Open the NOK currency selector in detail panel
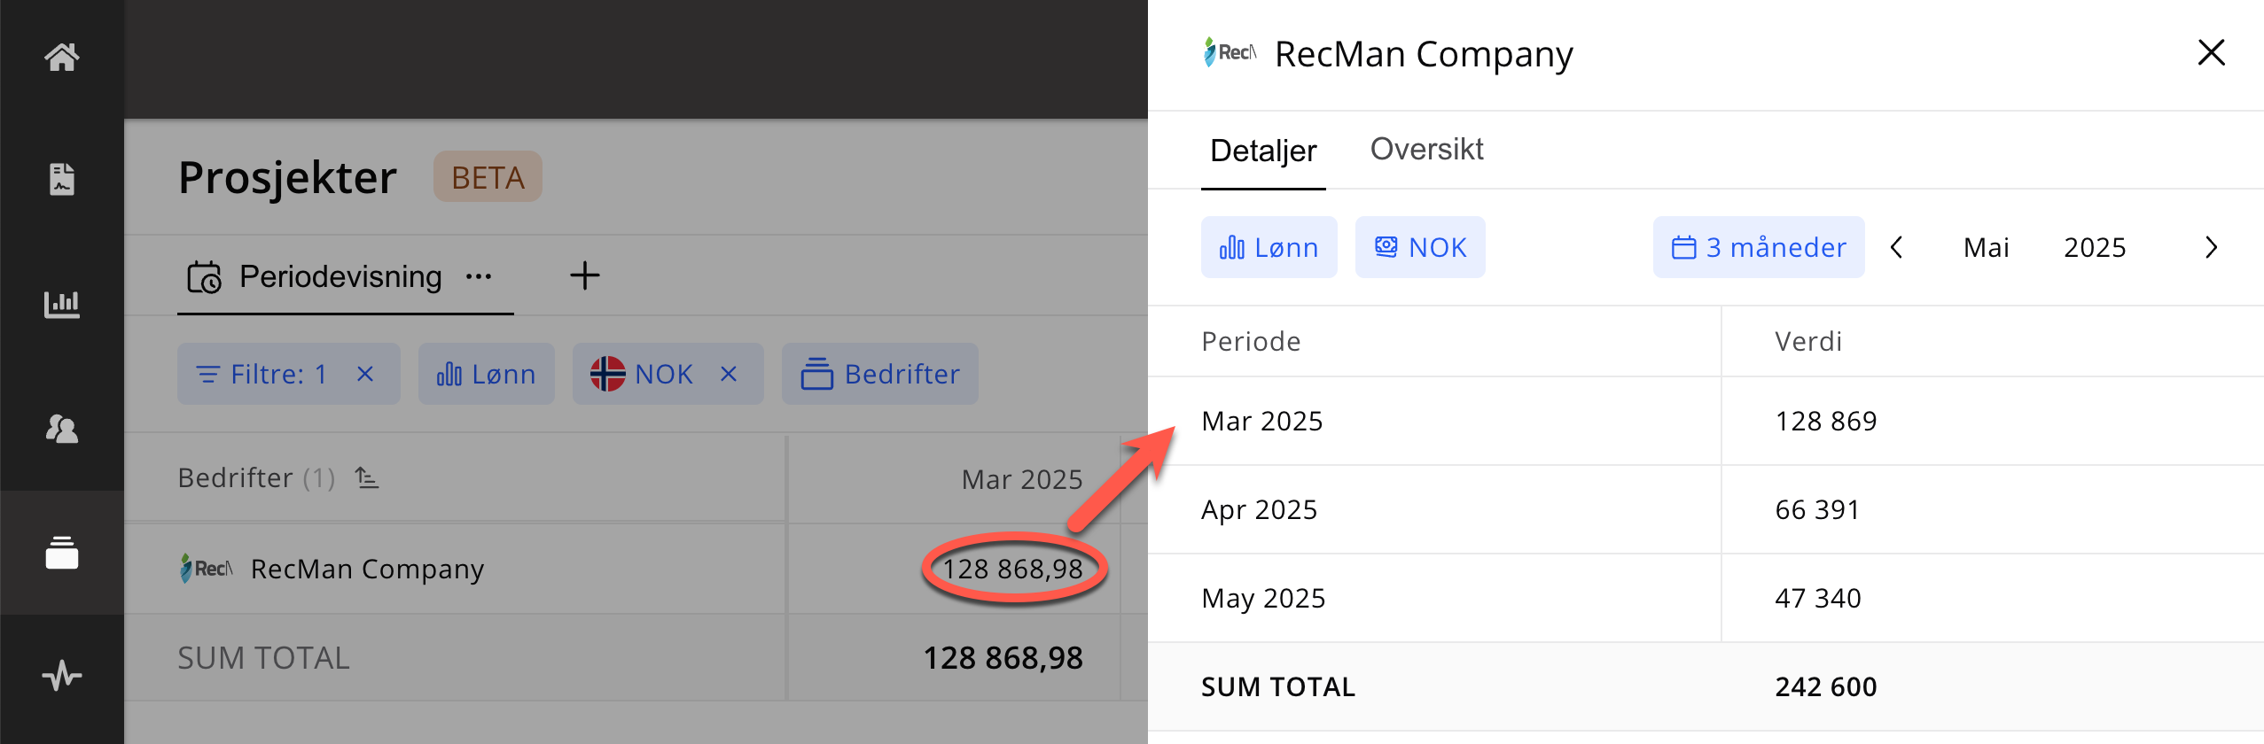Image resolution: width=2264 pixels, height=744 pixels. (x=1420, y=247)
